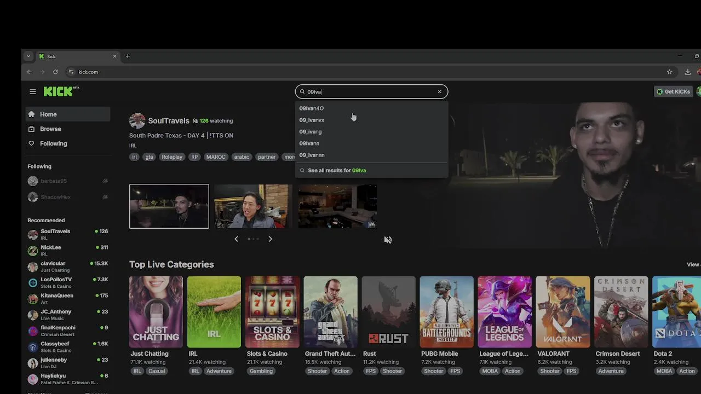Click the SoulTravels avatar in featured stream
Image resolution: width=701 pixels, height=394 pixels.
tap(137, 121)
